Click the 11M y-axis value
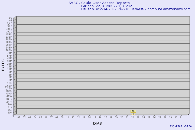 click(x=10, y=69)
